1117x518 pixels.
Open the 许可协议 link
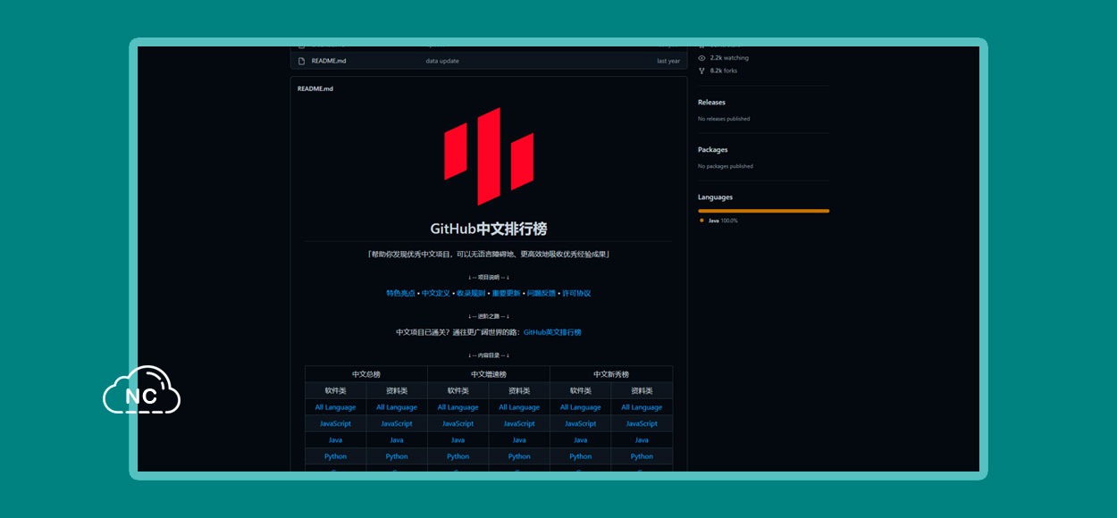click(x=576, y=293)
